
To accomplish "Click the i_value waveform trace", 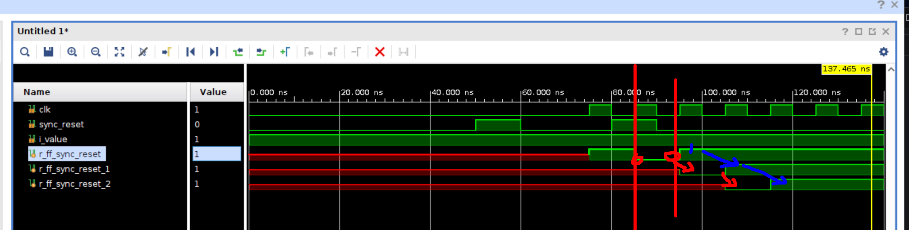I will 566,140.
